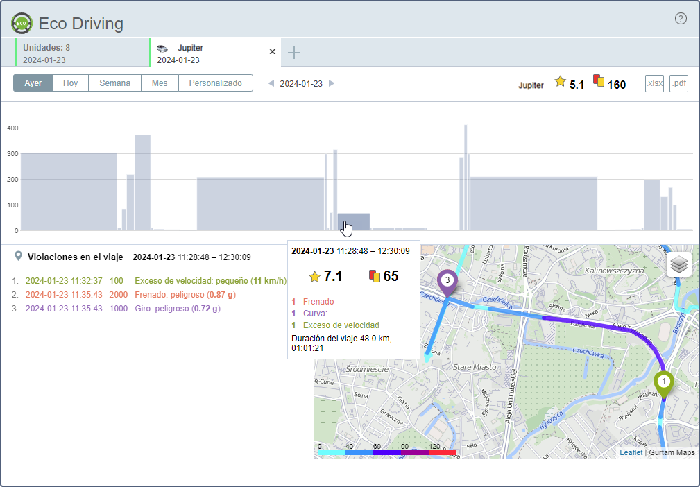This screenshot has height=487, width=700.
Task: Select the Ayer period option
Action: click(x=33, y=83)
